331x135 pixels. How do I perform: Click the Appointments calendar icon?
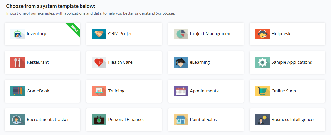point(180,91)
